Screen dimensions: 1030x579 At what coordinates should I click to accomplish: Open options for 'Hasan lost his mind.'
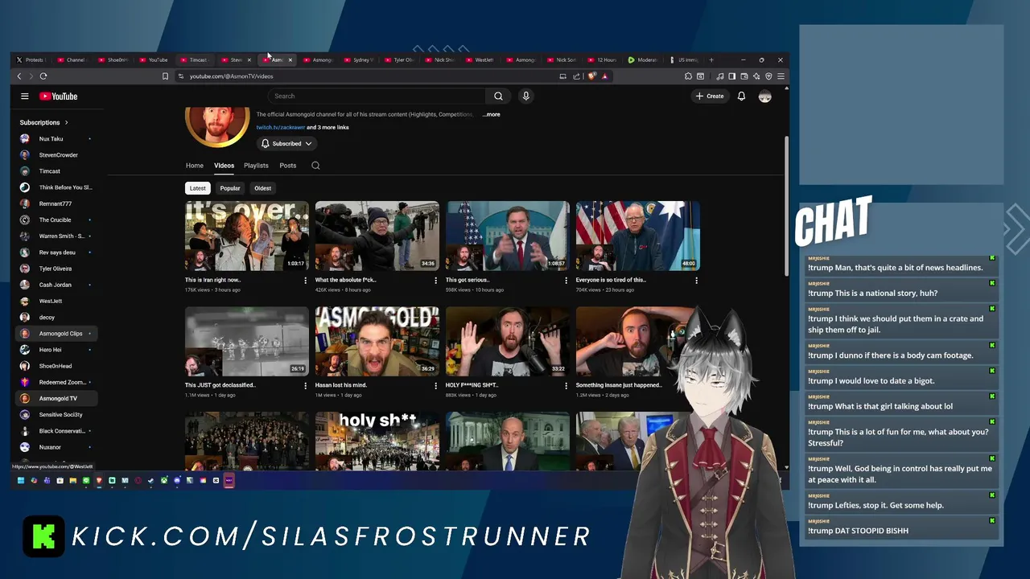point(435,386)
